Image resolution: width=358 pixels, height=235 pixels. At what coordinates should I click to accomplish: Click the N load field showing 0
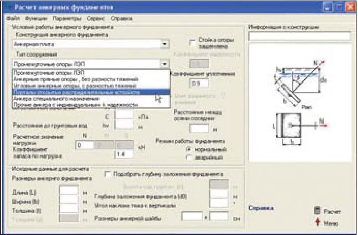click(x=84, y=145)
